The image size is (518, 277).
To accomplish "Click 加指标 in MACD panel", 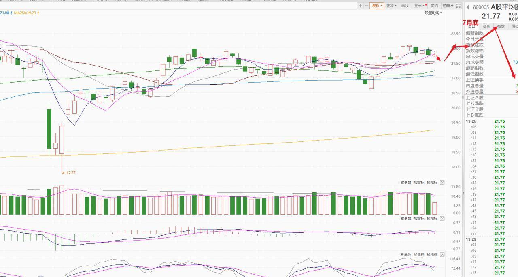I will [419, 219].
